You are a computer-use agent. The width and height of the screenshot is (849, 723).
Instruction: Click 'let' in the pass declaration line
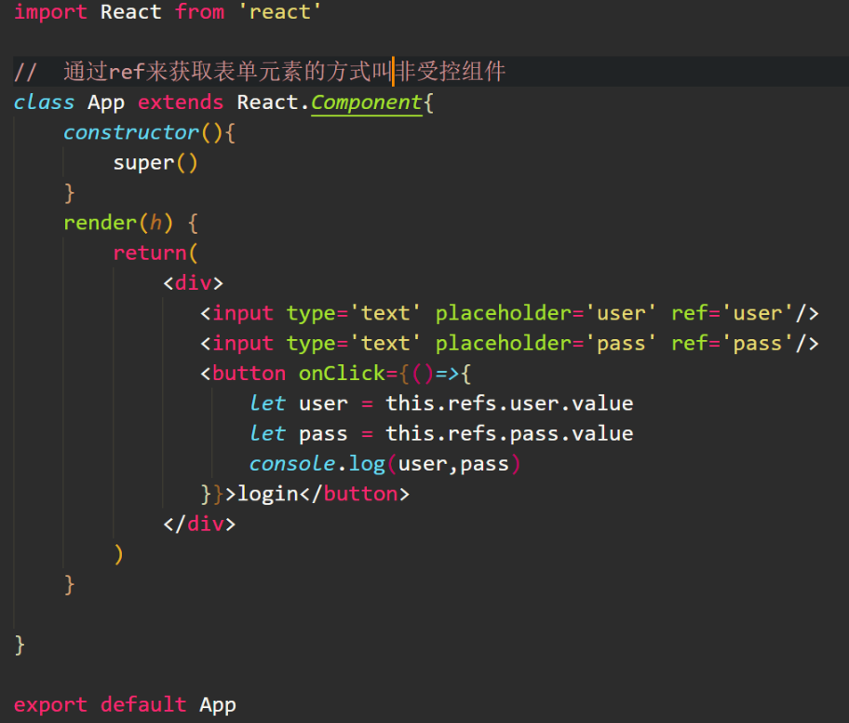pos(267,434)
